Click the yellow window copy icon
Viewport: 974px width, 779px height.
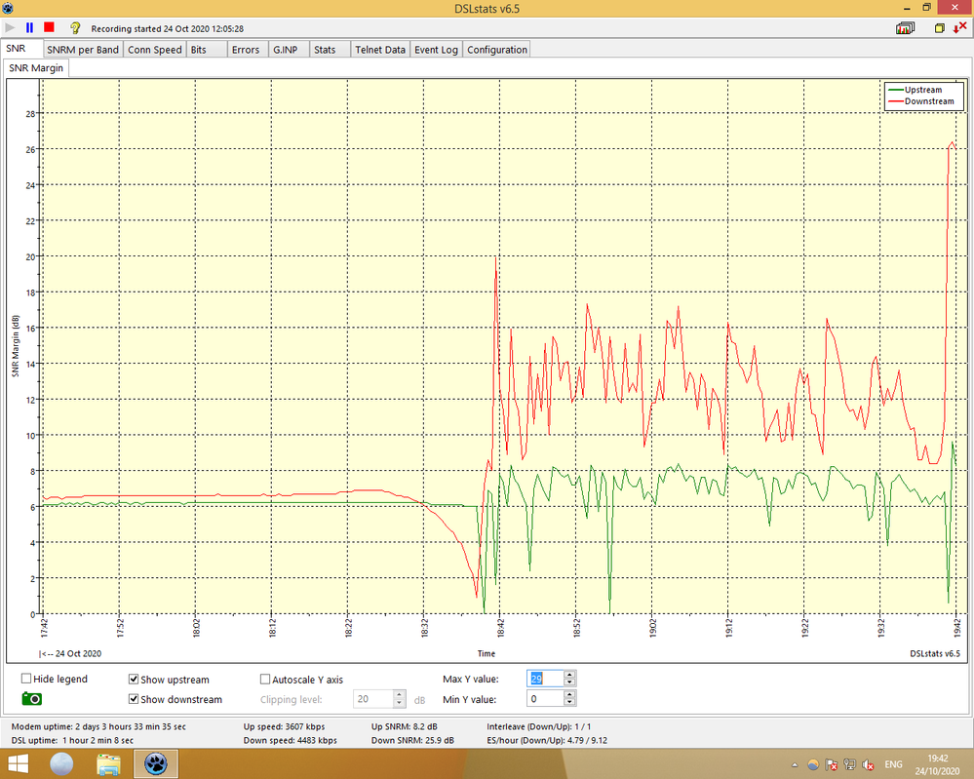[940, 28]
